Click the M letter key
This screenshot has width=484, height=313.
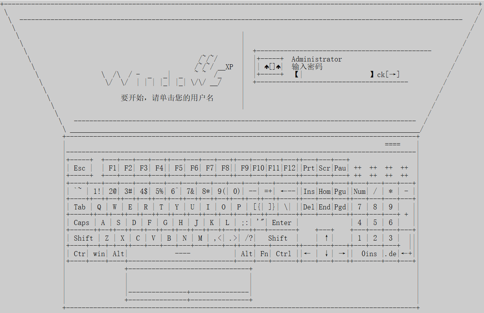click(x=200, y=238)
